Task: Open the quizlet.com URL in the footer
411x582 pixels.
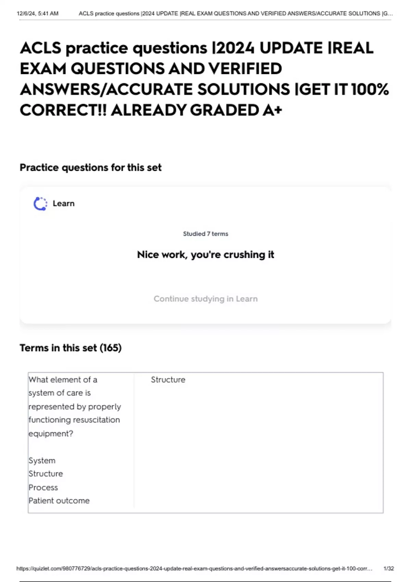Action: [194, 568]
